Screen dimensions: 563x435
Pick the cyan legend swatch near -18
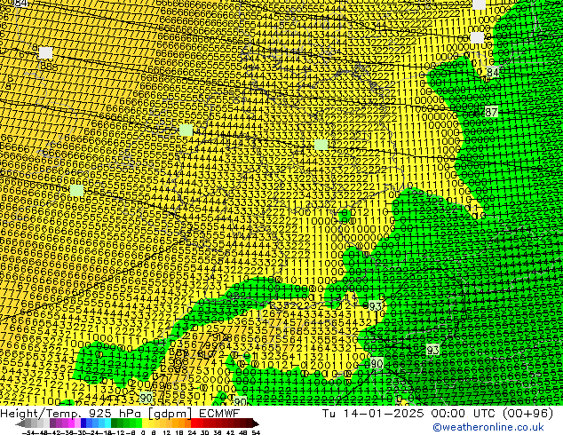pos(108,423)
